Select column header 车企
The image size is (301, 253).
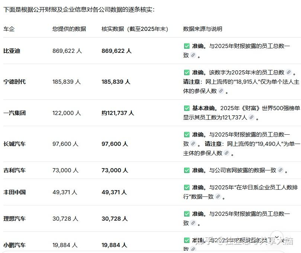coord(9,29)
